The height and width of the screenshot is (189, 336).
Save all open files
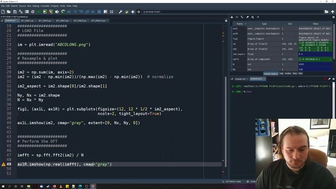(21, 12)
